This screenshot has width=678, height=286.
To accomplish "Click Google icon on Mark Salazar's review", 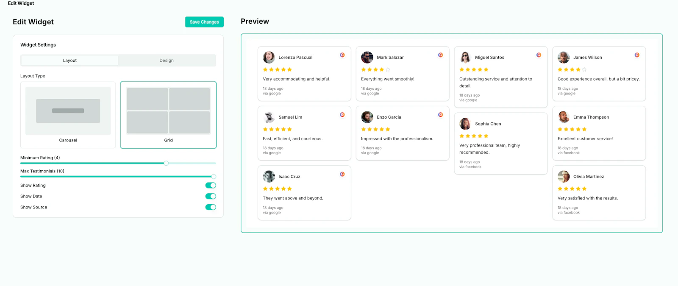I will coord(441,55).
